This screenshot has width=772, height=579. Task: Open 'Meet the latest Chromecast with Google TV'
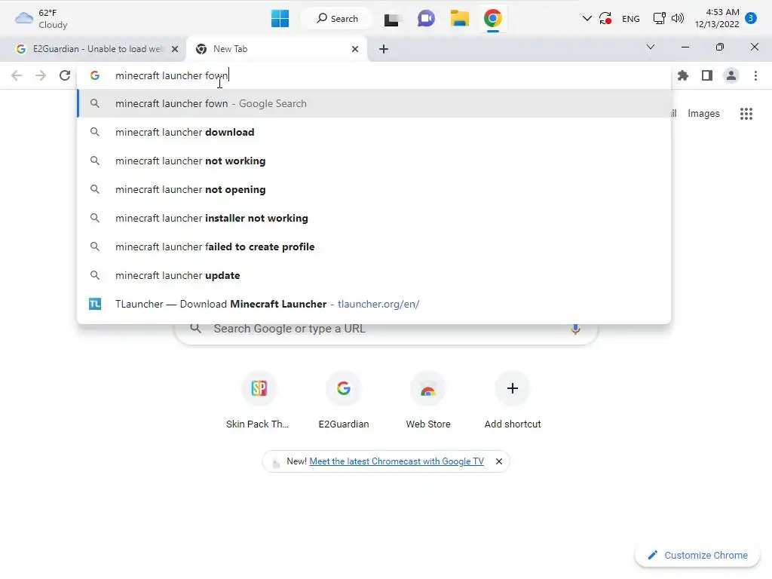pyautogui.click(x=397, y=461)
